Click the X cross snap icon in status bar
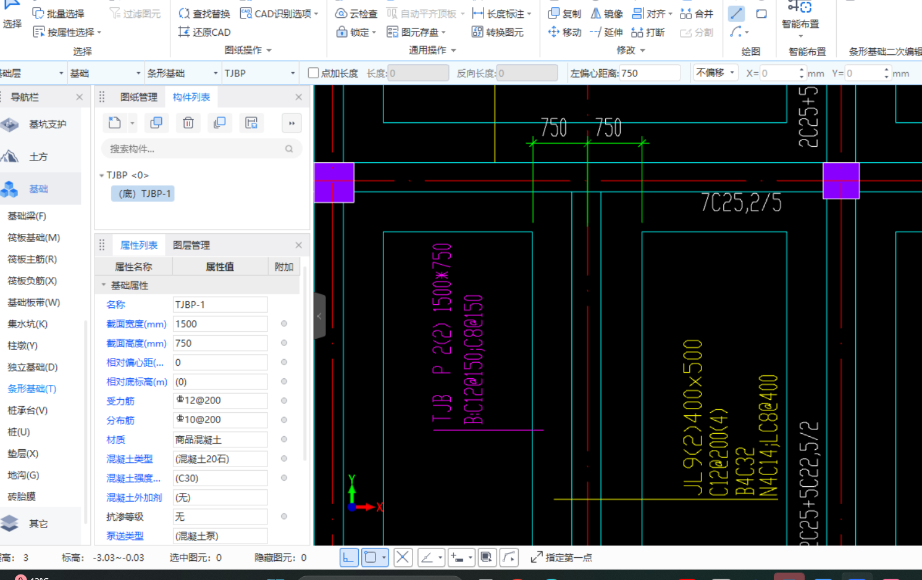The width and height of the screenshot is (922, 580). tap(403, 558)
